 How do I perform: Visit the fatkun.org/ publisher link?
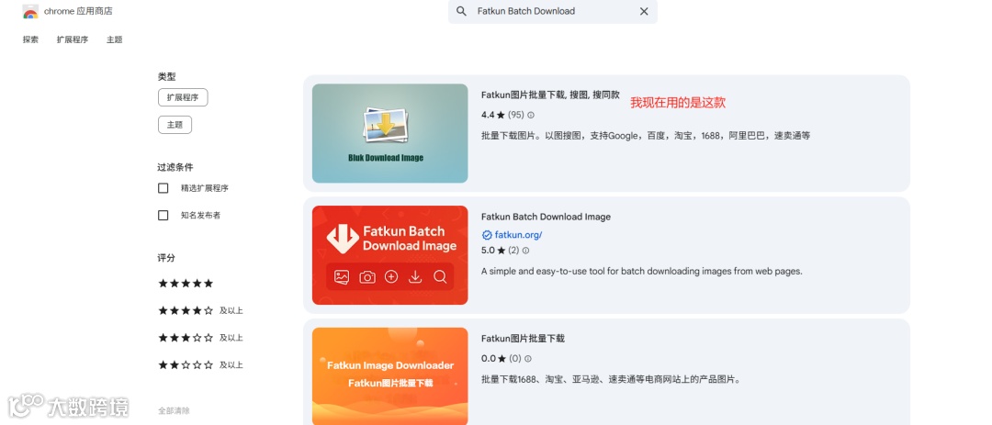click(518, 235)
